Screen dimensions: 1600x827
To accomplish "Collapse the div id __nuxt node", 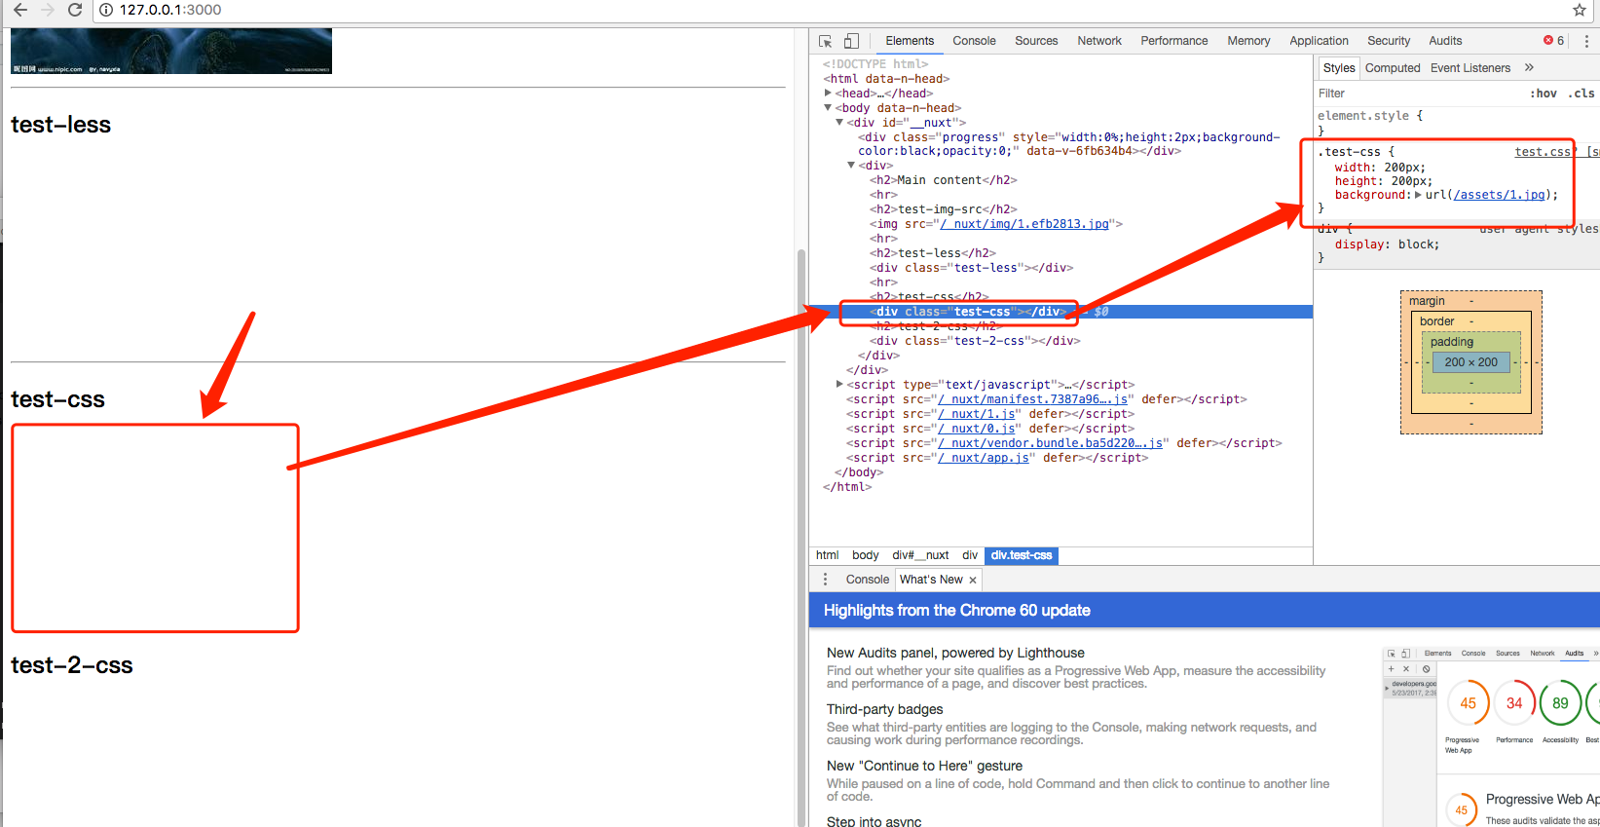I will pyautogui.click(x=839, y=123).
